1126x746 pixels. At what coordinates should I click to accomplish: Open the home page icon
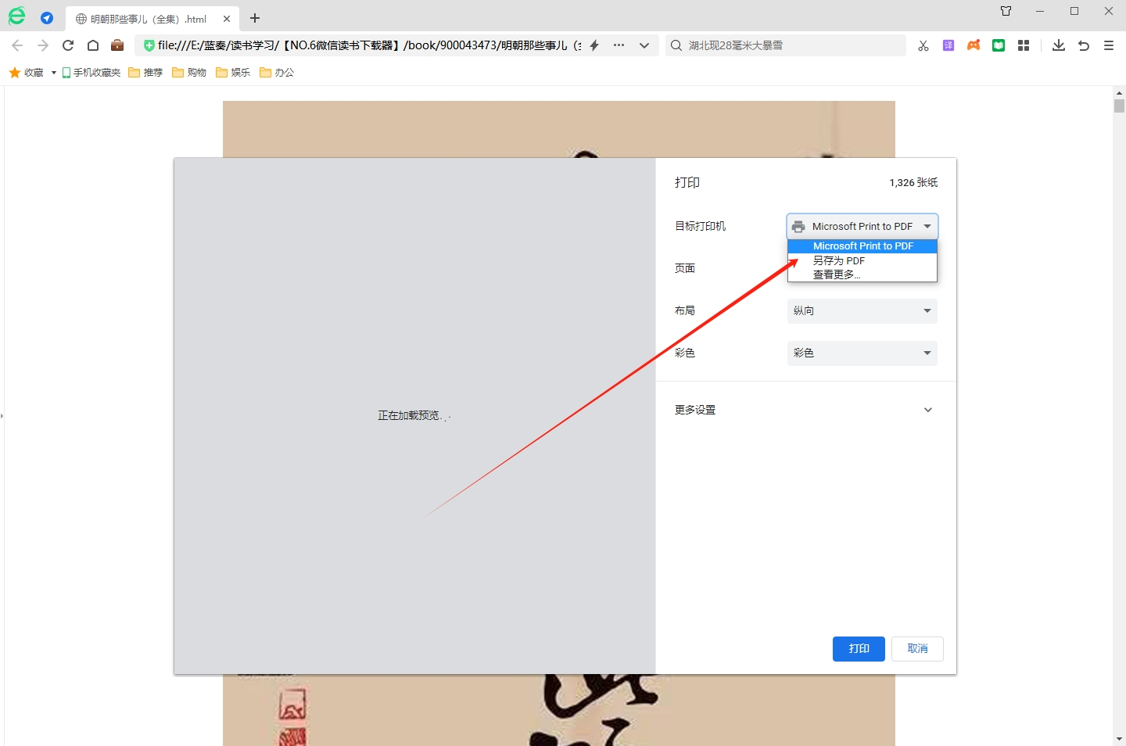pyautogui.click(x=93, y=45)
